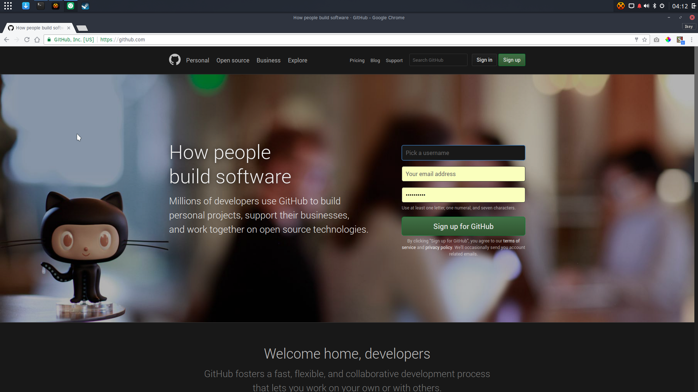Screen dimensions: 698x392
Task: Click the Chrome home button
Action: tap(37, 40)
